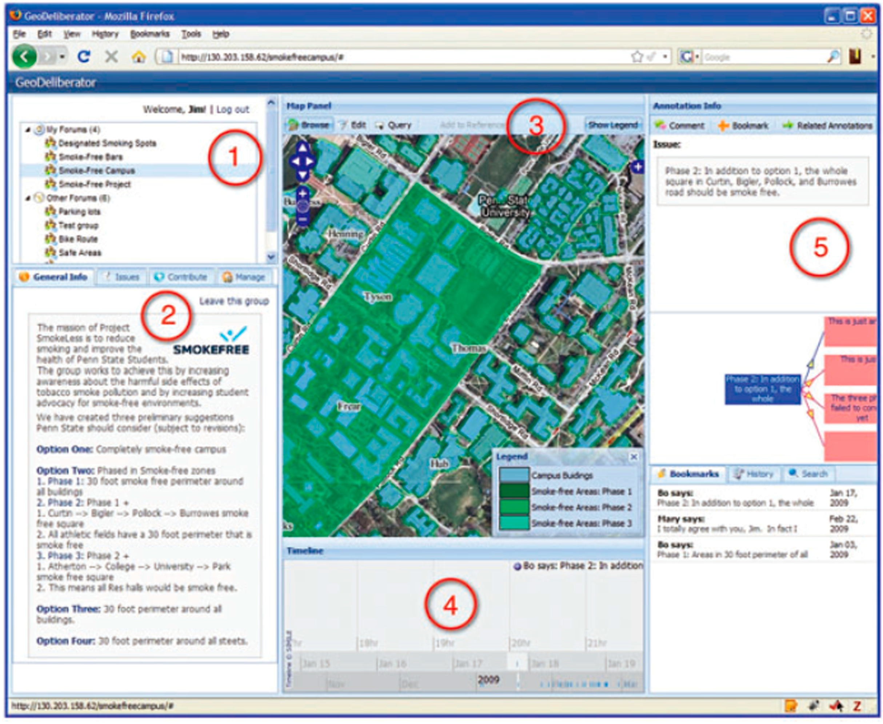Viewport: 883px width, 724px height.
Task: Click the map zoom-out minus button
Action: 303,219
